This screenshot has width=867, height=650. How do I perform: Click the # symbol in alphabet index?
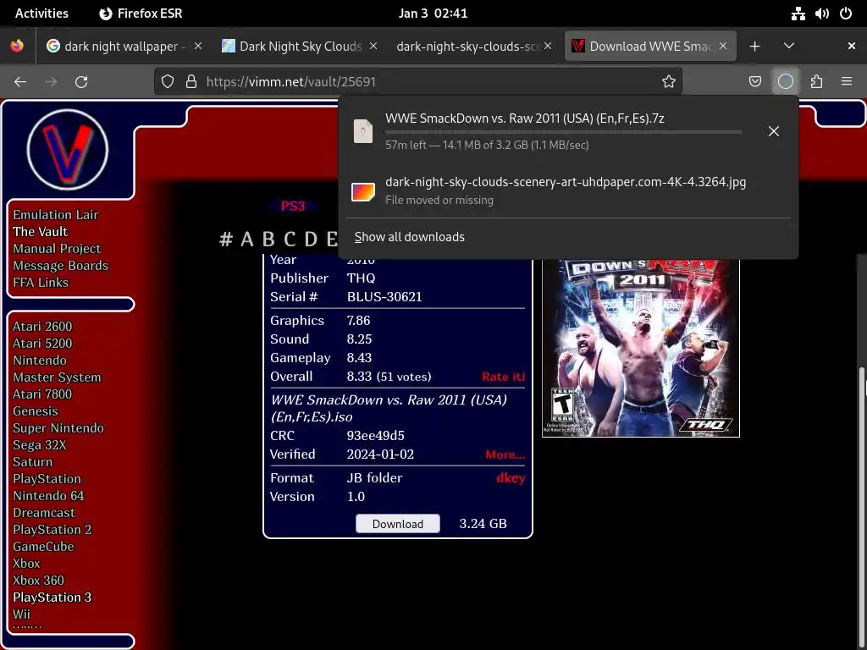pos(226,240)
